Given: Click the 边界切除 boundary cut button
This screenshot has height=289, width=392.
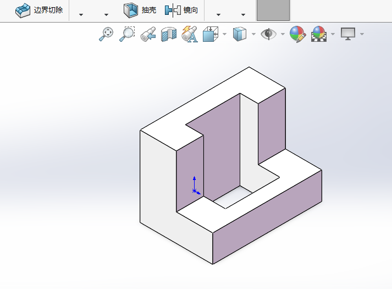Looking at the screenshot, I should click(x=39, y=10).
